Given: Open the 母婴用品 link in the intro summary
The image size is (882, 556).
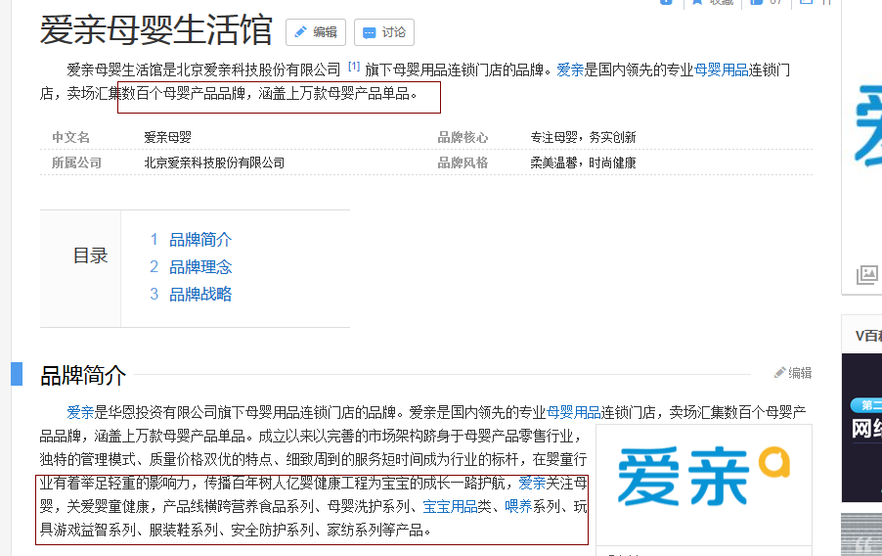Looking at the screenshot, I should tap(722, 69).
